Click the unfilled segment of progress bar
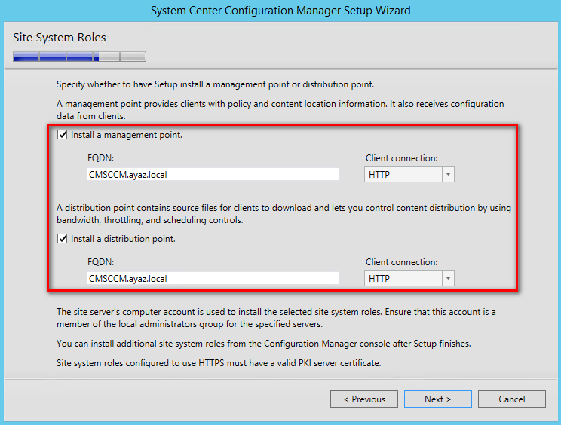 point(122,57)
